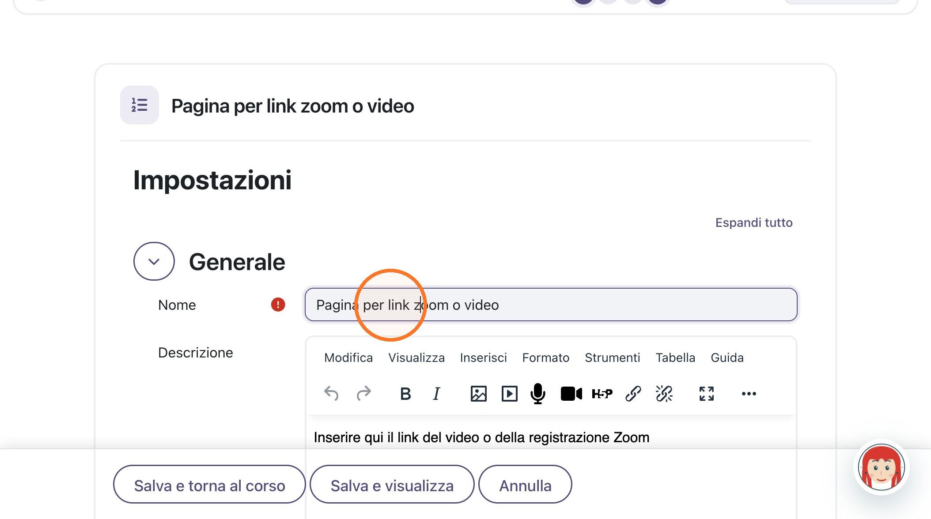Click the Salva e visualizza button

[x=392, y=485]
